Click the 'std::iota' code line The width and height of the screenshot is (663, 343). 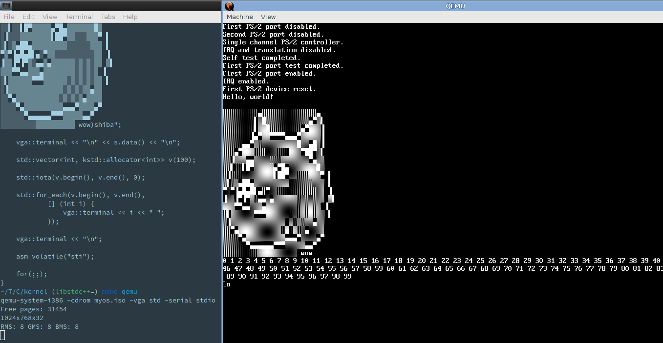(x=81, y=177)
